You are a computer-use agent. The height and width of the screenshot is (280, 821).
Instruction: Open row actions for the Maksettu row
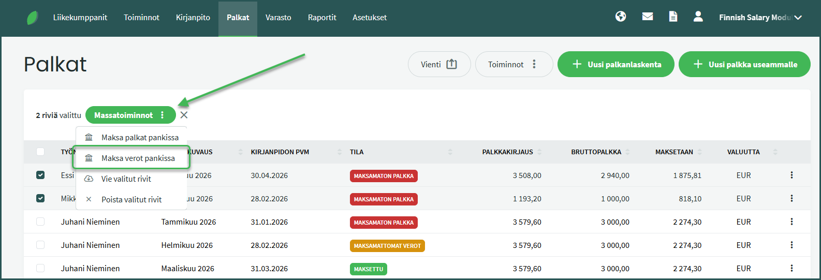[x=791, y=268]
